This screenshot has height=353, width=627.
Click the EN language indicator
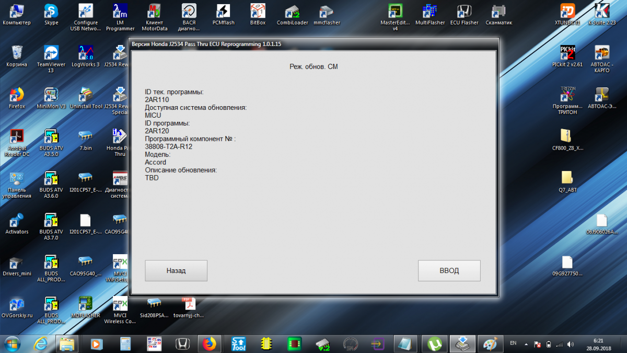pyautogui.click(x=513, y=343)
